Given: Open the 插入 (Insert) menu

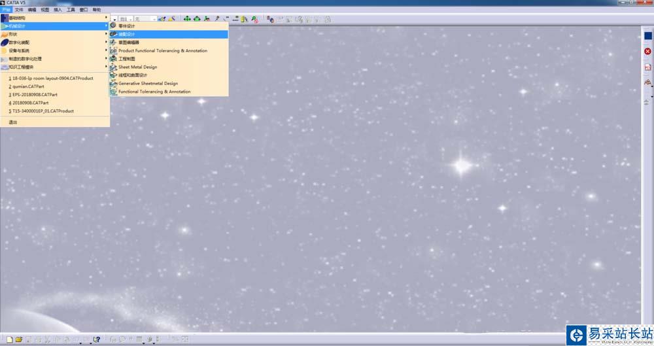Looking at the screenshot, I should click(x=58, y=10).
